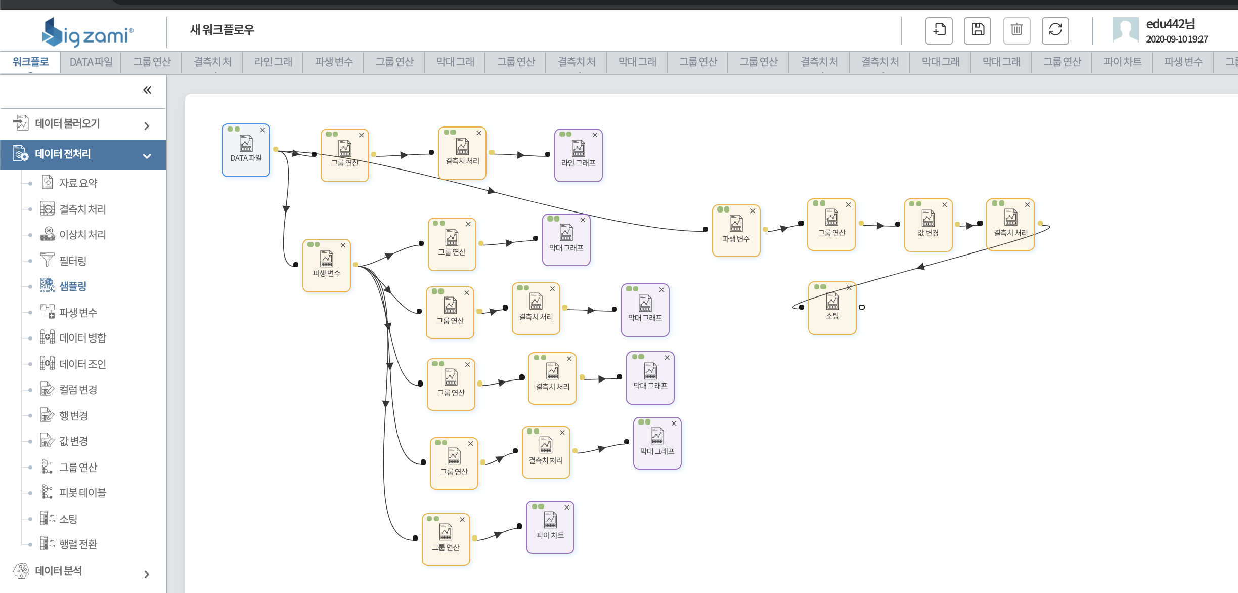Click the 소팅 node on canvas
The image size is (1238, 593).
[x=832, y=309]
